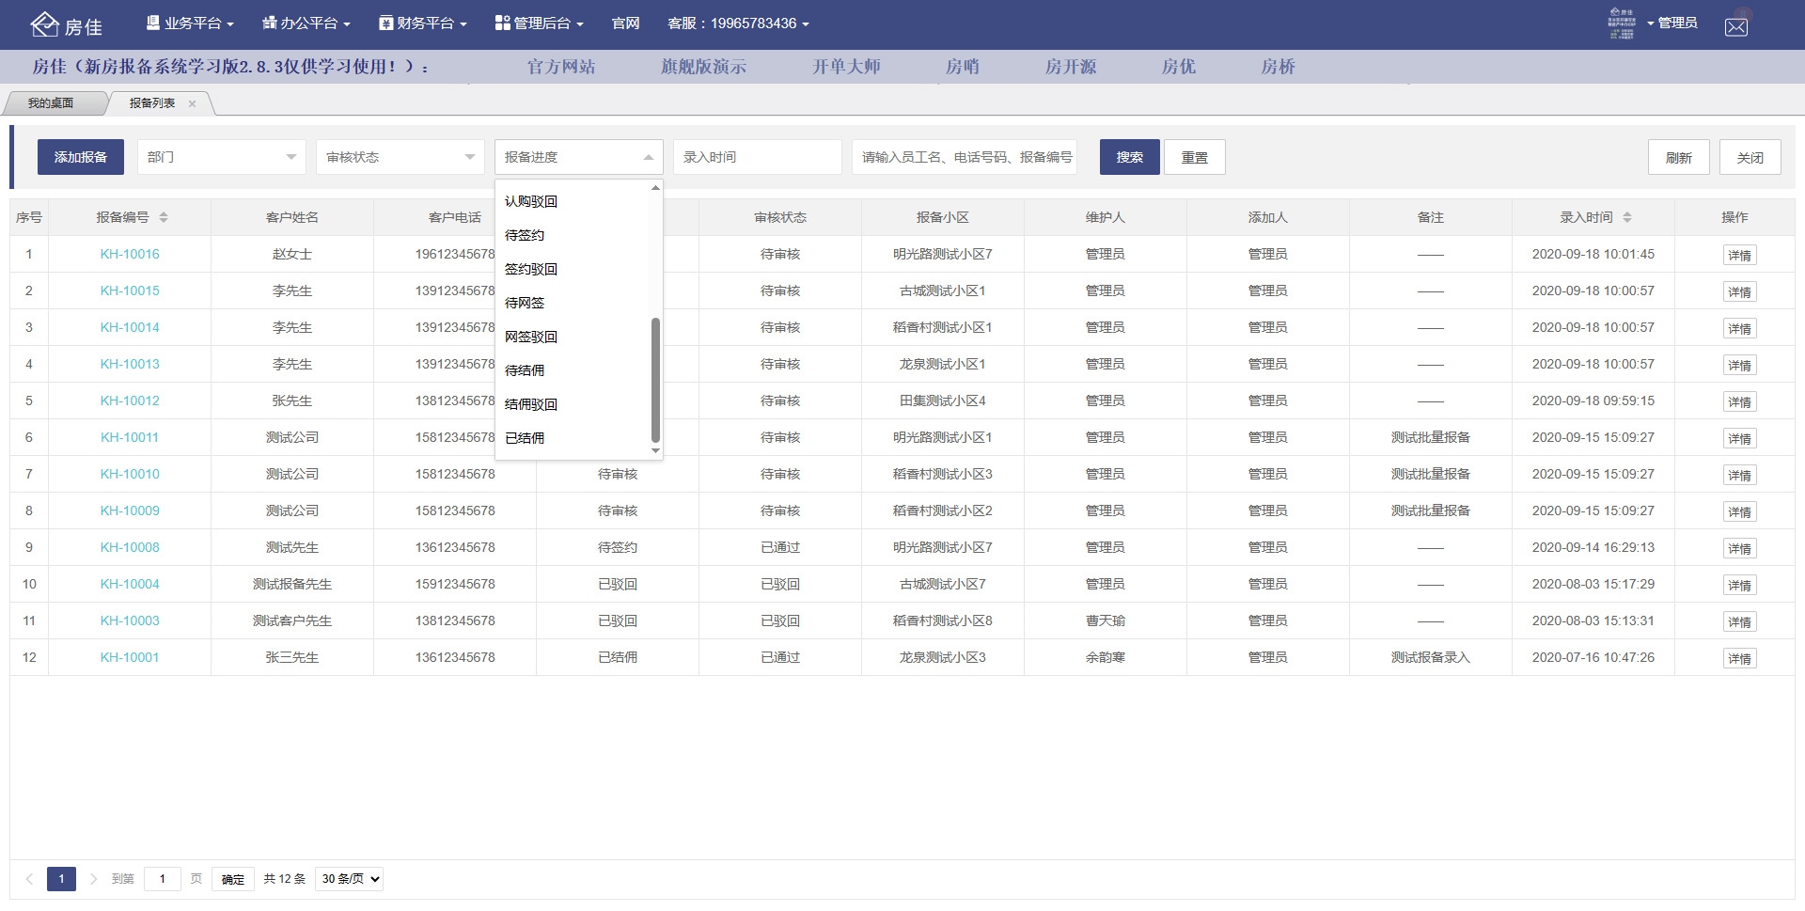Select 已结佣 option in the dropdown

(x=524, y=437)
